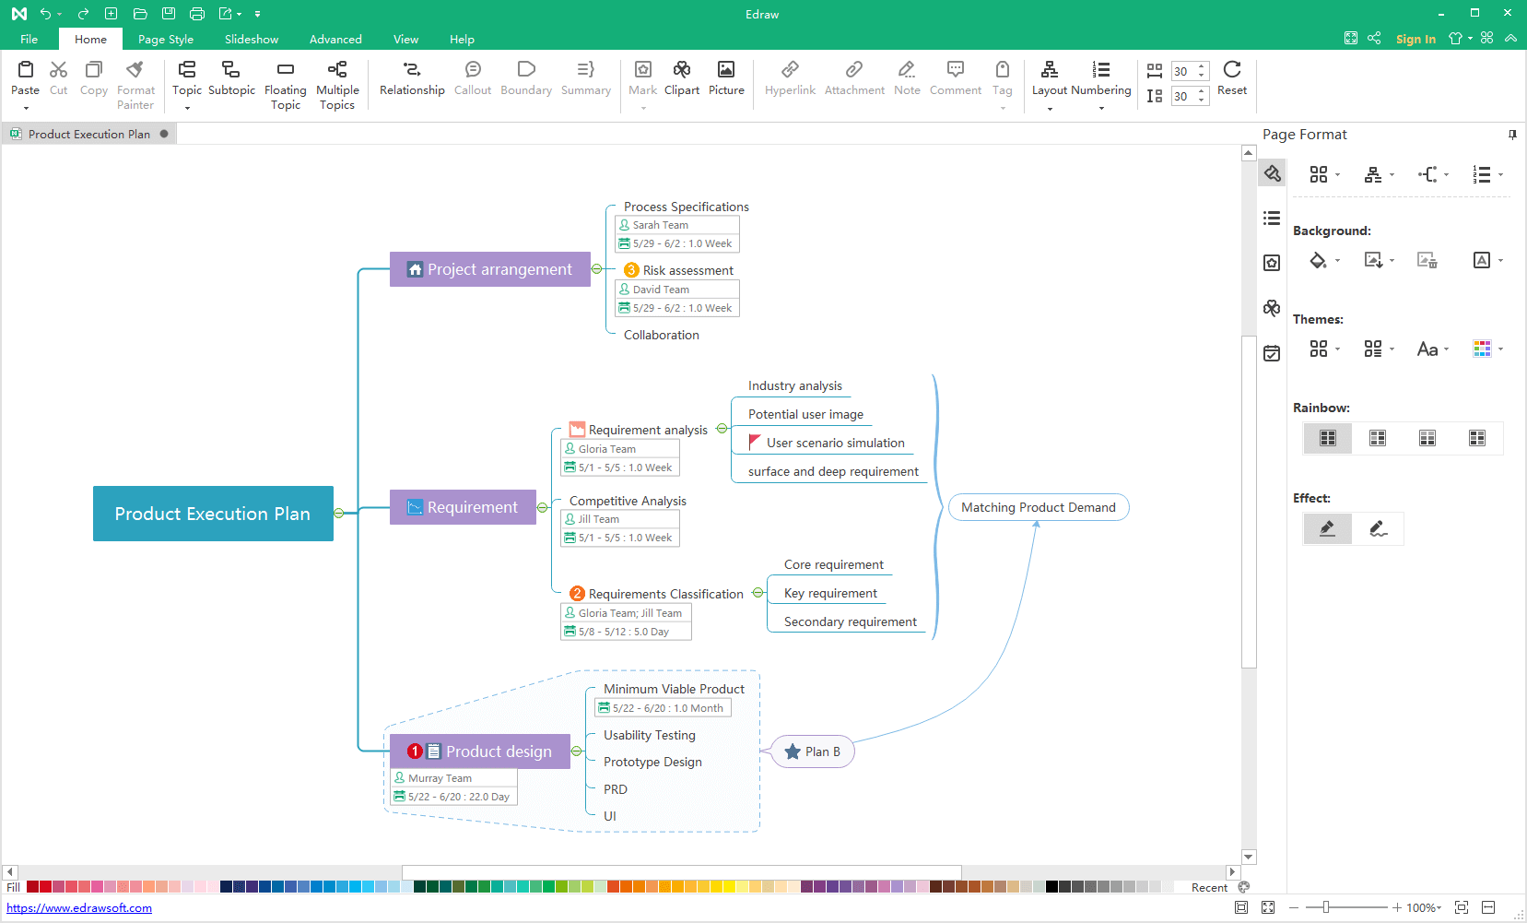Insert a Picture from the ribbon
Image resolution: width=1527 pixels, height=923 pixels.
(x=725, y=70)
